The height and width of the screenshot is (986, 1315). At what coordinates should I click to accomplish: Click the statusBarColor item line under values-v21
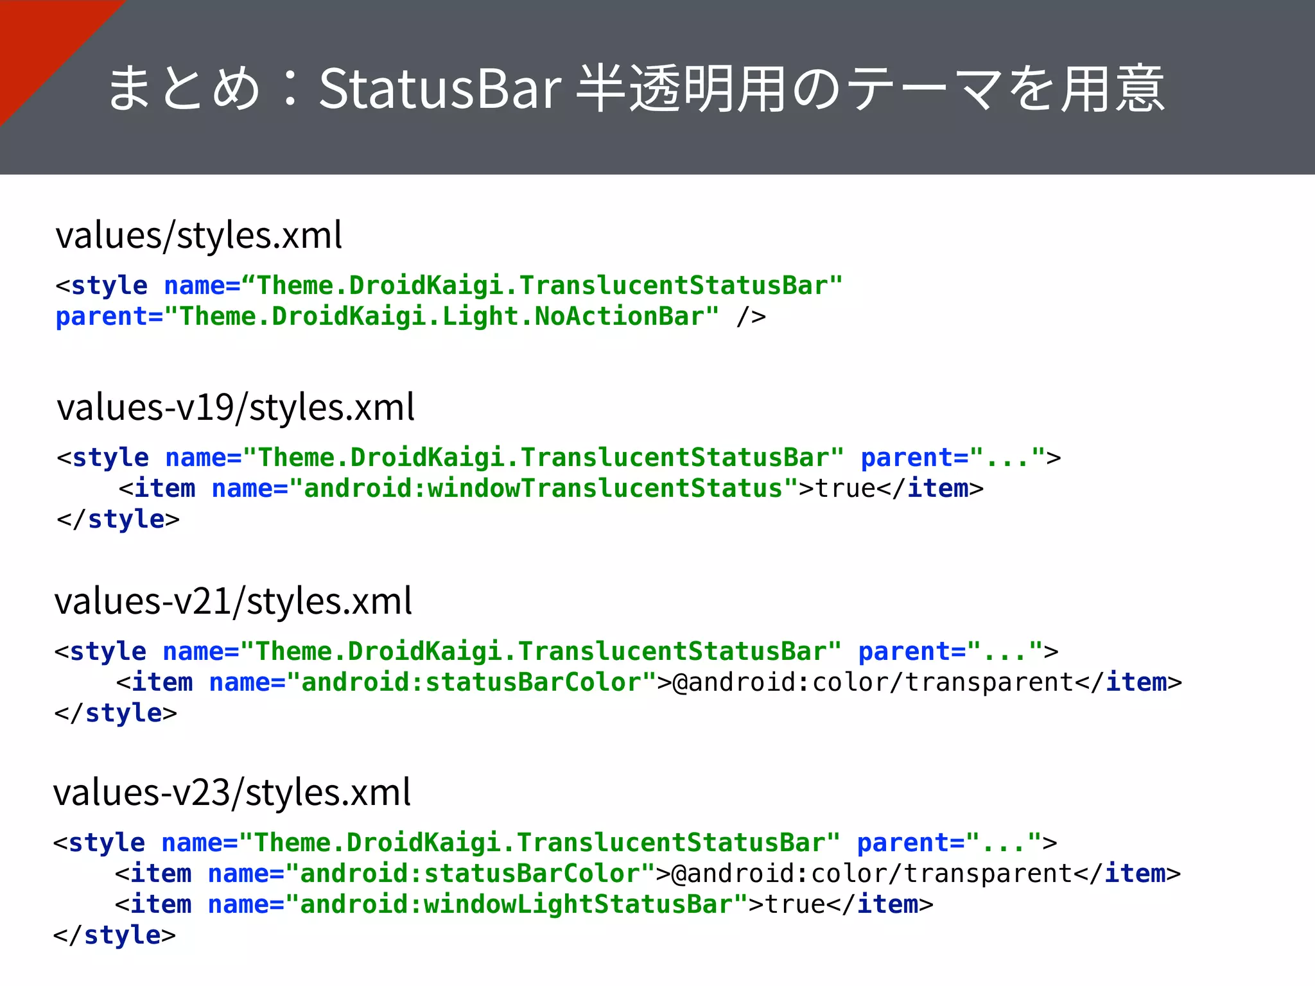(649, 682)
